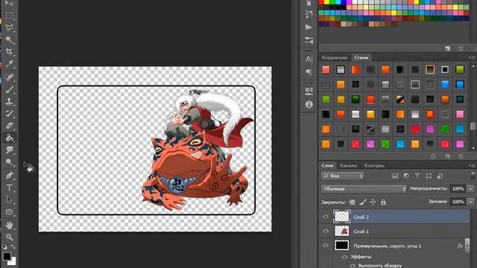Select the Eyedropper tool

pos(9,63)
